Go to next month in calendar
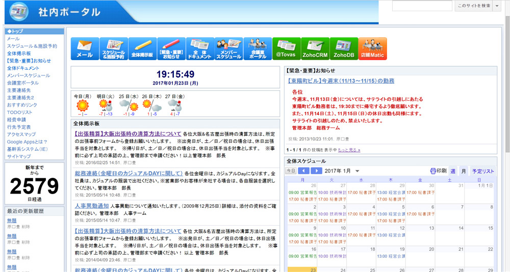 (316, 171)
